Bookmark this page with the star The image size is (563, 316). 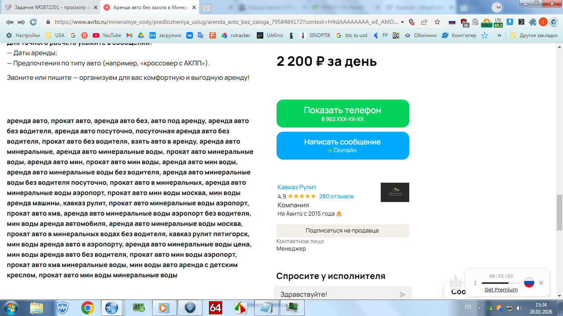(437, 22)
